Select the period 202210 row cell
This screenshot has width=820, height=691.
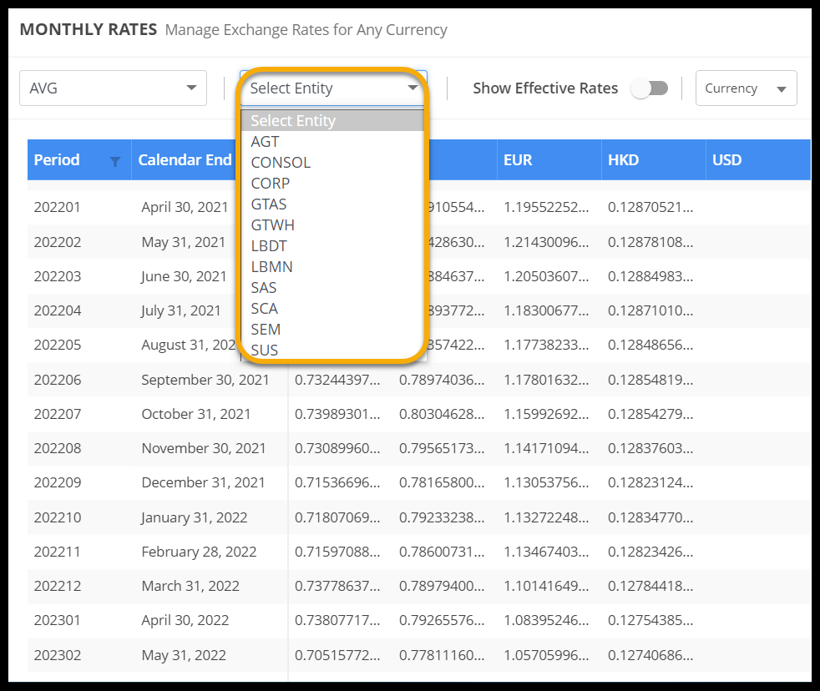58,517
